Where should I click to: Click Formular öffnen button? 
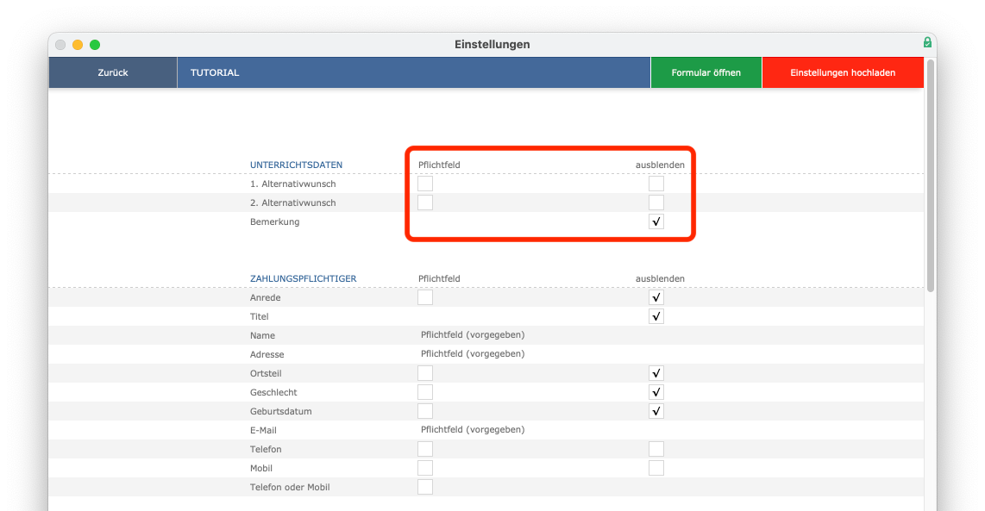[706, 73]
